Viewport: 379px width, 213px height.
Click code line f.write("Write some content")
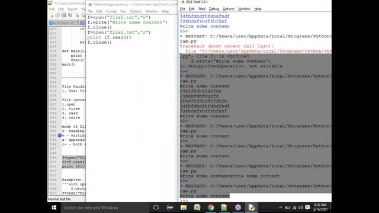pyautogui.click(x=127, y=22)
